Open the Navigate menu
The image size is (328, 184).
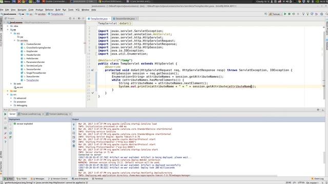(22, 10)
